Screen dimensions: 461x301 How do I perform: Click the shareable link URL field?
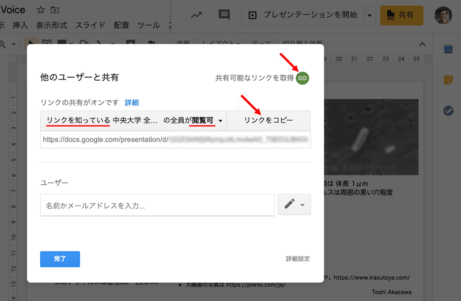click(x=176, y=139)
